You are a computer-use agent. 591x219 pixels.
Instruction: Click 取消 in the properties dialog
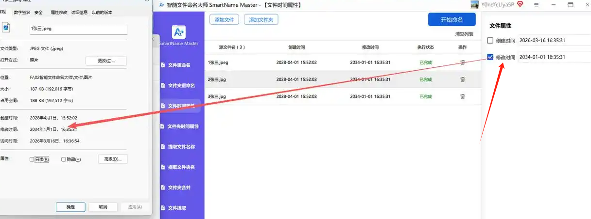pos(103,207)
